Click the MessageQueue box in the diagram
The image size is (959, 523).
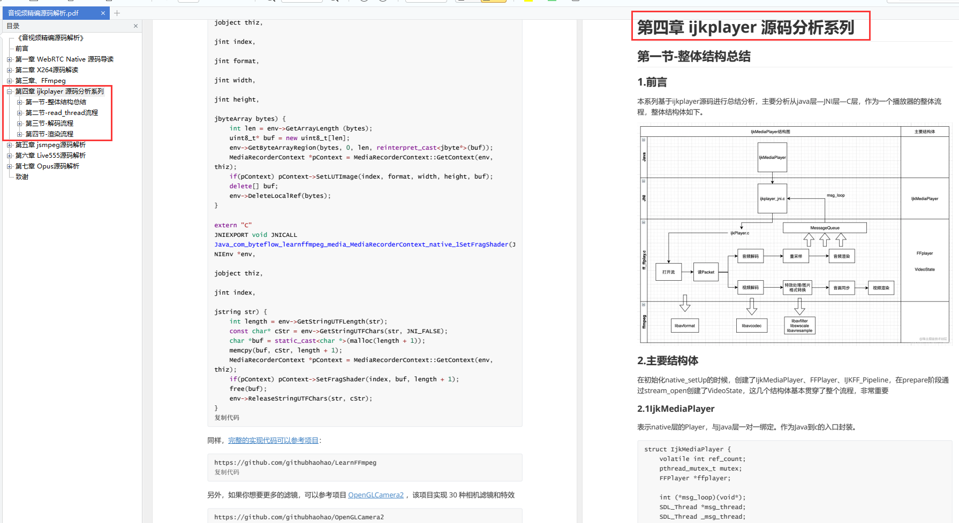click(x=825, y=228)
